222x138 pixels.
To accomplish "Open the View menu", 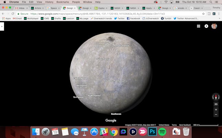I will pos(39,2).
